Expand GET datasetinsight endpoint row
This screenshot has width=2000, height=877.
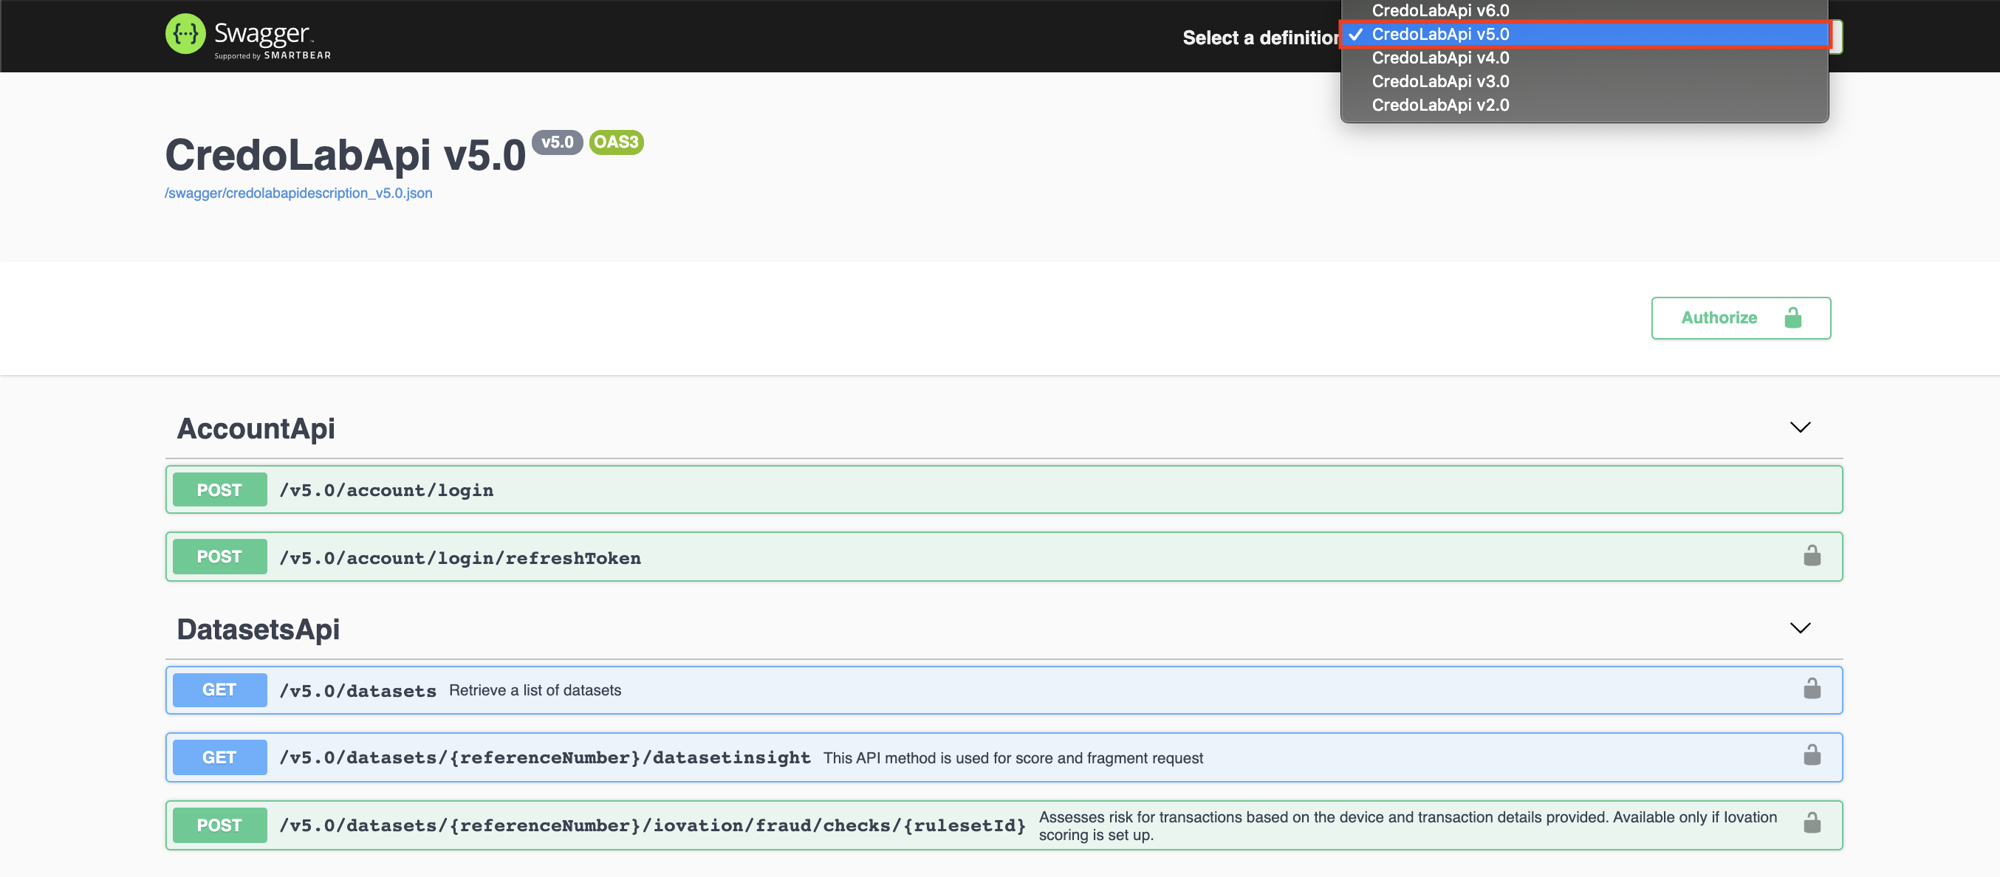[1003, 757]
